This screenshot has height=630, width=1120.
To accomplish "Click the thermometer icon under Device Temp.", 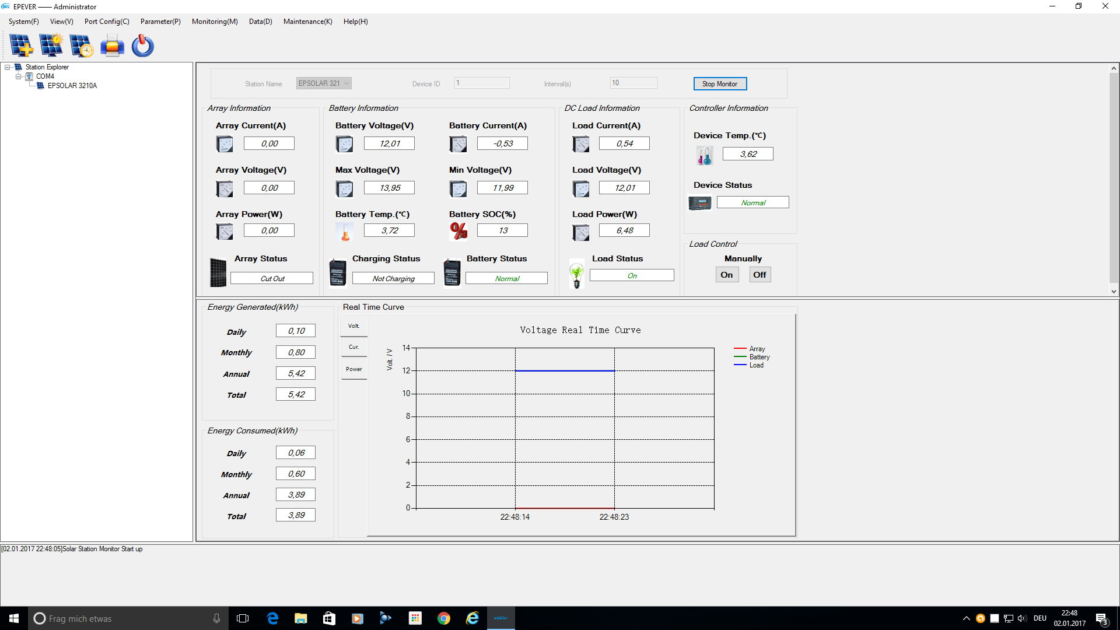I will [x=704, y=155].
